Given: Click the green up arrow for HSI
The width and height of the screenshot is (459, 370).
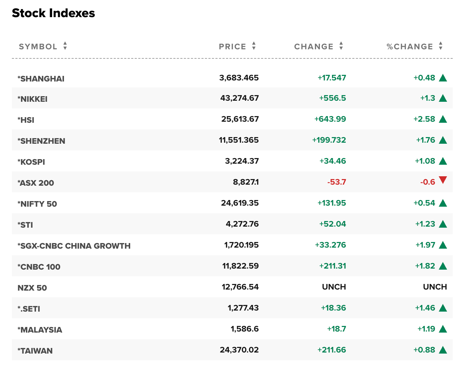Looking at the screenshot, I should click(x=443, y=119).
